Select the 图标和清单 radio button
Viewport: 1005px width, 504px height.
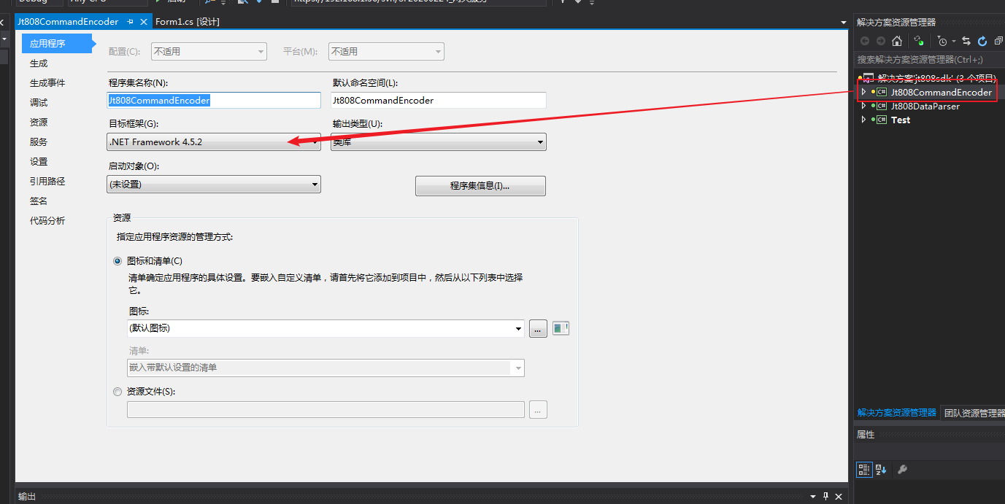118,261
